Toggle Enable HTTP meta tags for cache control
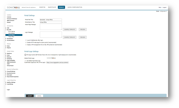Image resolution: width=179 pixels, height=108 pixels. tap(26, 43)
